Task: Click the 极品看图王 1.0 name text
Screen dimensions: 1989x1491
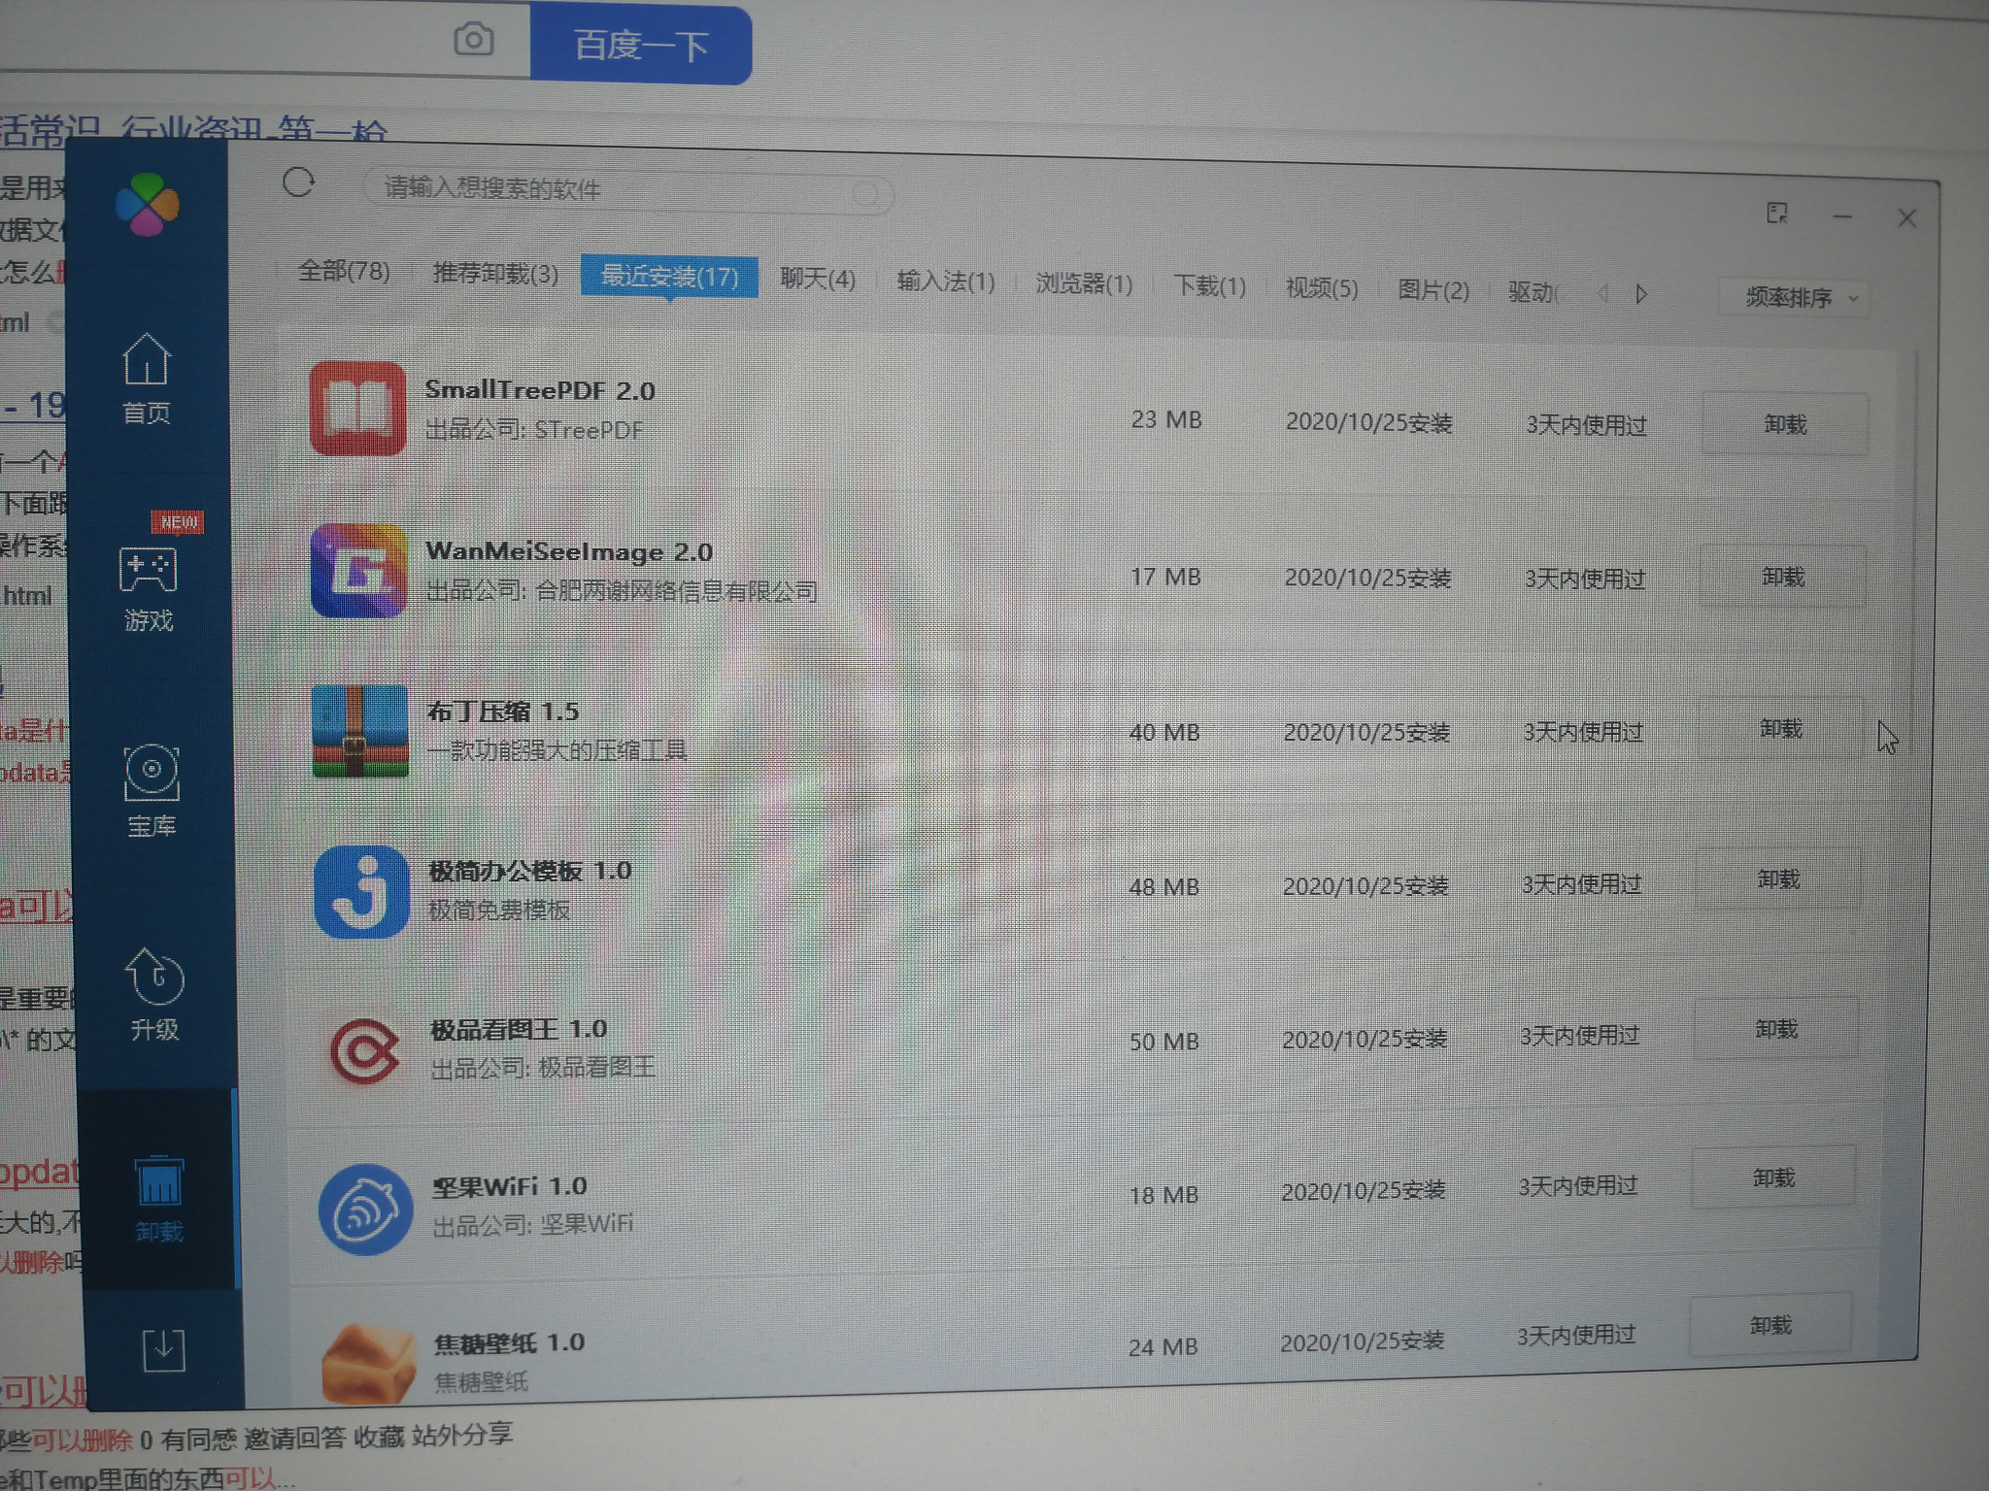Action: click(x=520, y=1029)
